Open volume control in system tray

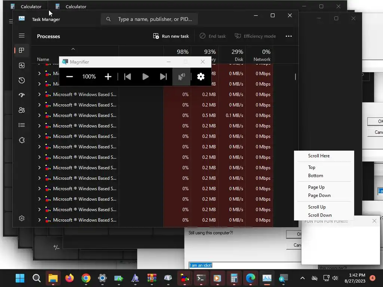pyautogui.click(x=335, y=278)
